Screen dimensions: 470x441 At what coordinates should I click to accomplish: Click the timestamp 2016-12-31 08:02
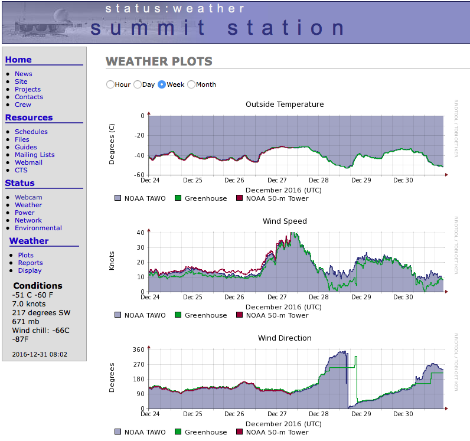40,354
